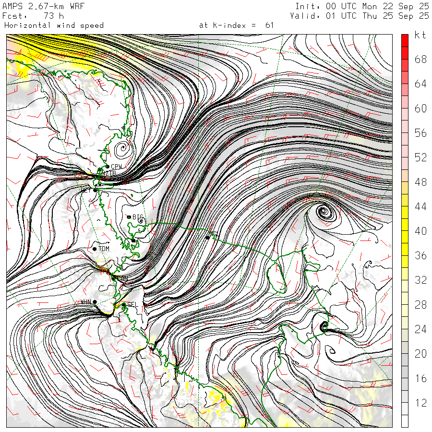
Task: Select the station dot next to BIS
Action: 129,217
